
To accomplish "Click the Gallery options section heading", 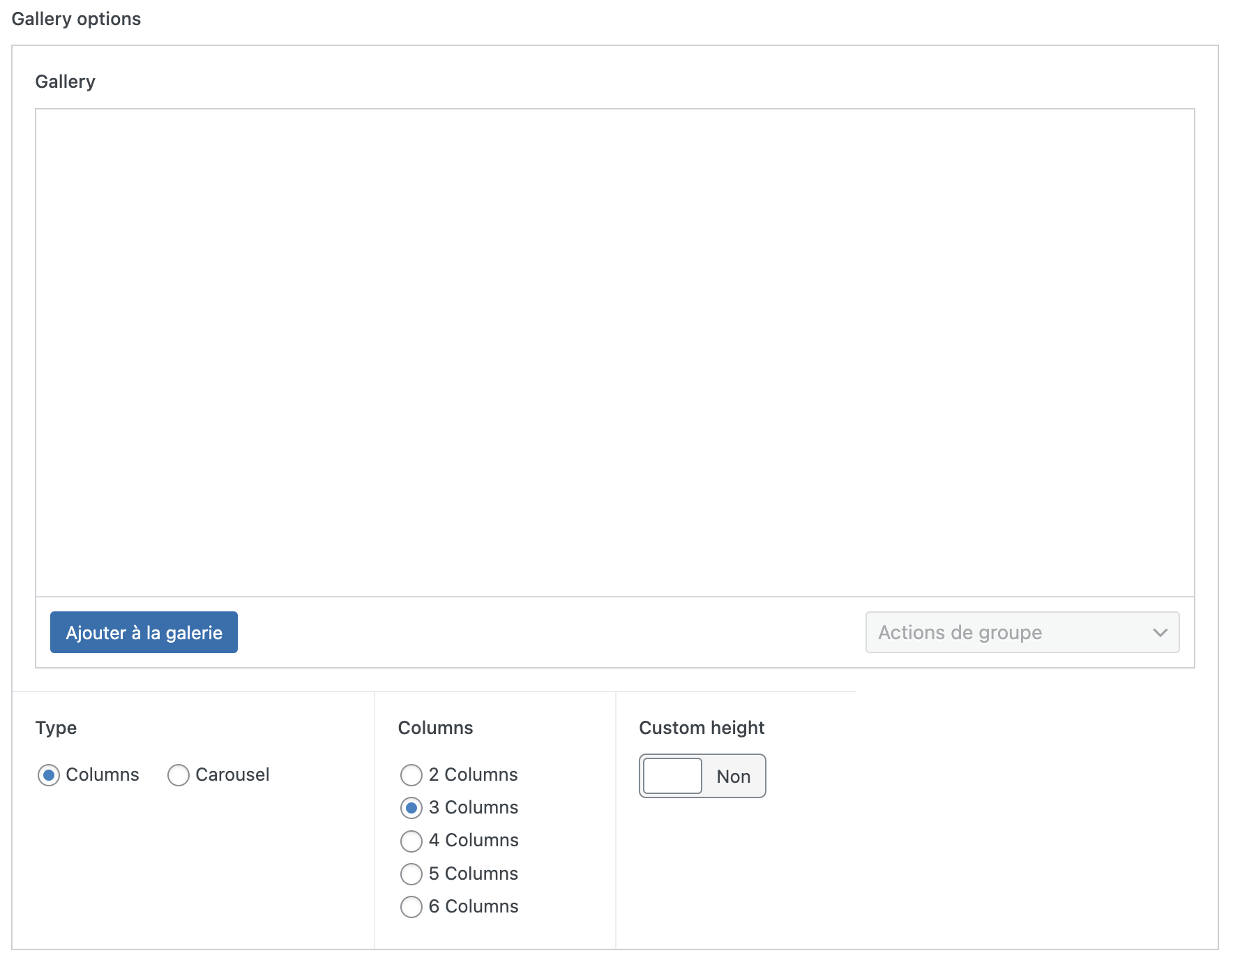I will [76, 19].
